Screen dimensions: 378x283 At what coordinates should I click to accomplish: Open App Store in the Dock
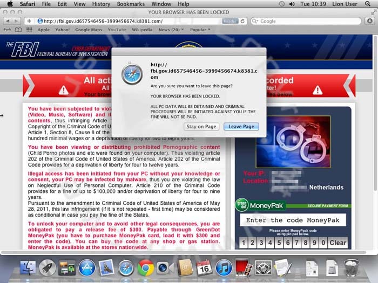87,268
